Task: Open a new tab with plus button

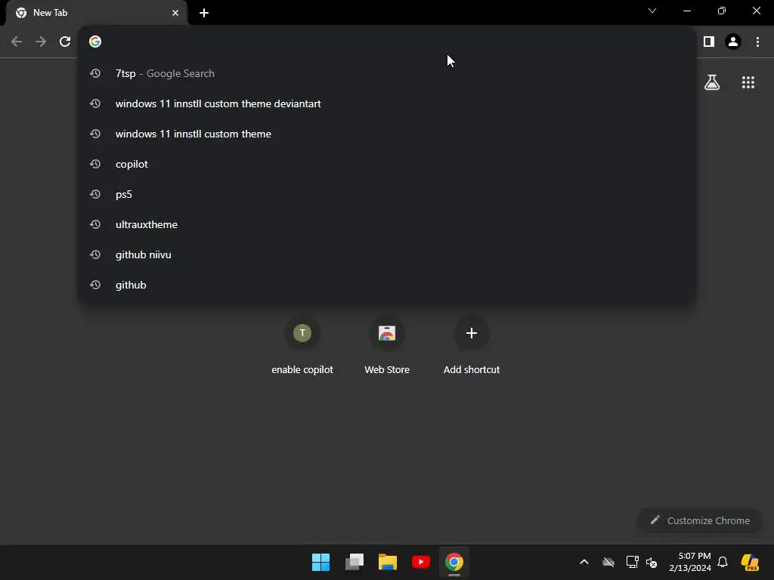Action: [x=204, y=13]
